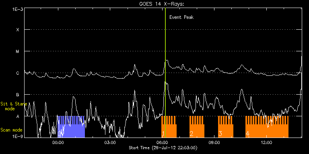The image size is (309, 154).
Task: Select orange observation block 3
Action: click(x=226, y=127)
